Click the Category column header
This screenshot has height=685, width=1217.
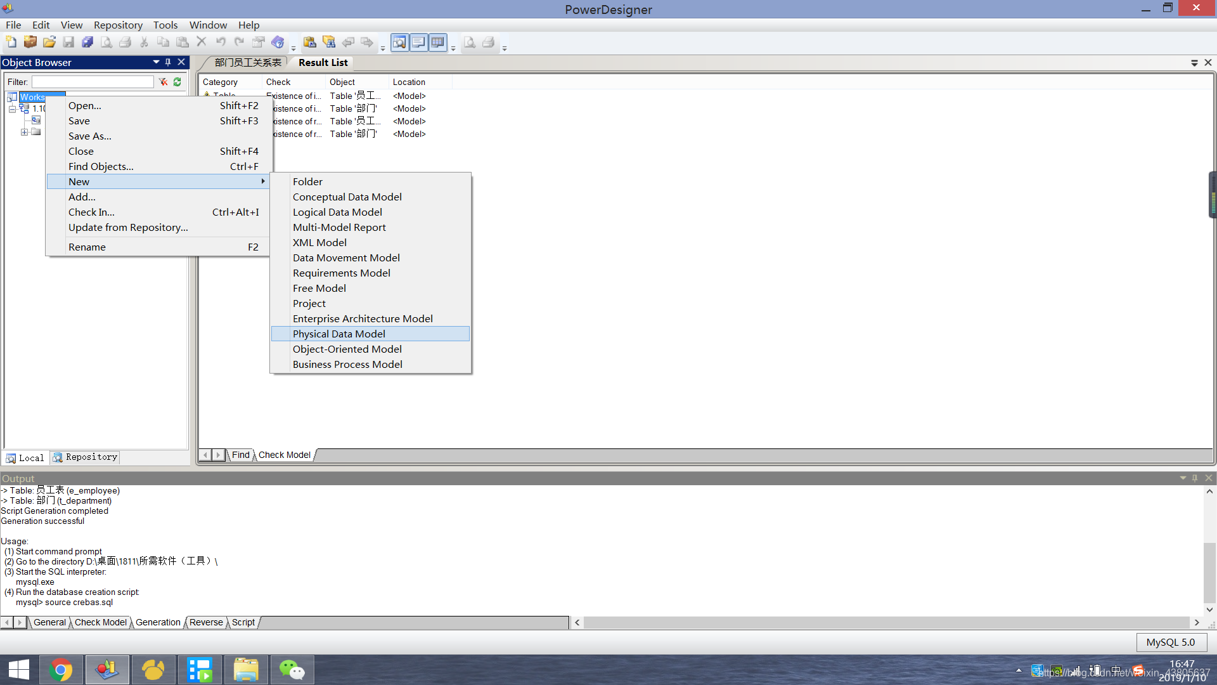click(231, 82)
